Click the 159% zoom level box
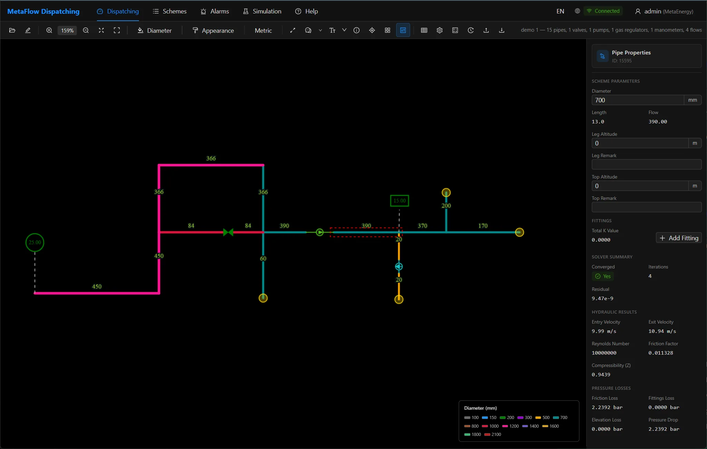 (x=67, y=30)
